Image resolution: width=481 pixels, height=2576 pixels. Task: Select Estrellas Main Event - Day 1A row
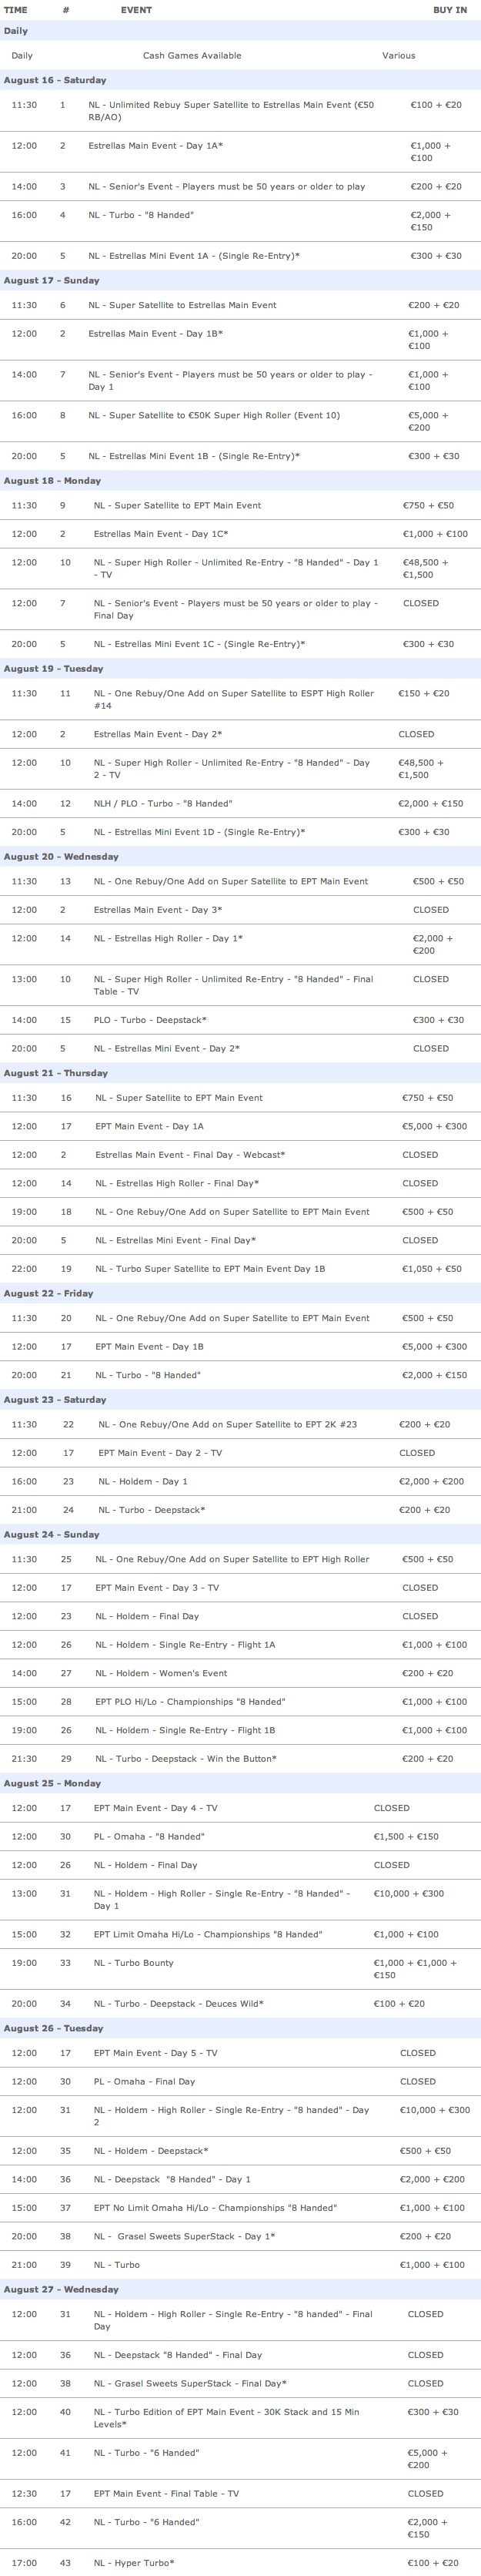pyautogui.click(x=240, y=152)
